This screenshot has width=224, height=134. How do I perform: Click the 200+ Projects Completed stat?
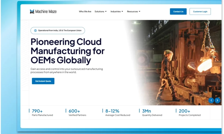[189, 113]
